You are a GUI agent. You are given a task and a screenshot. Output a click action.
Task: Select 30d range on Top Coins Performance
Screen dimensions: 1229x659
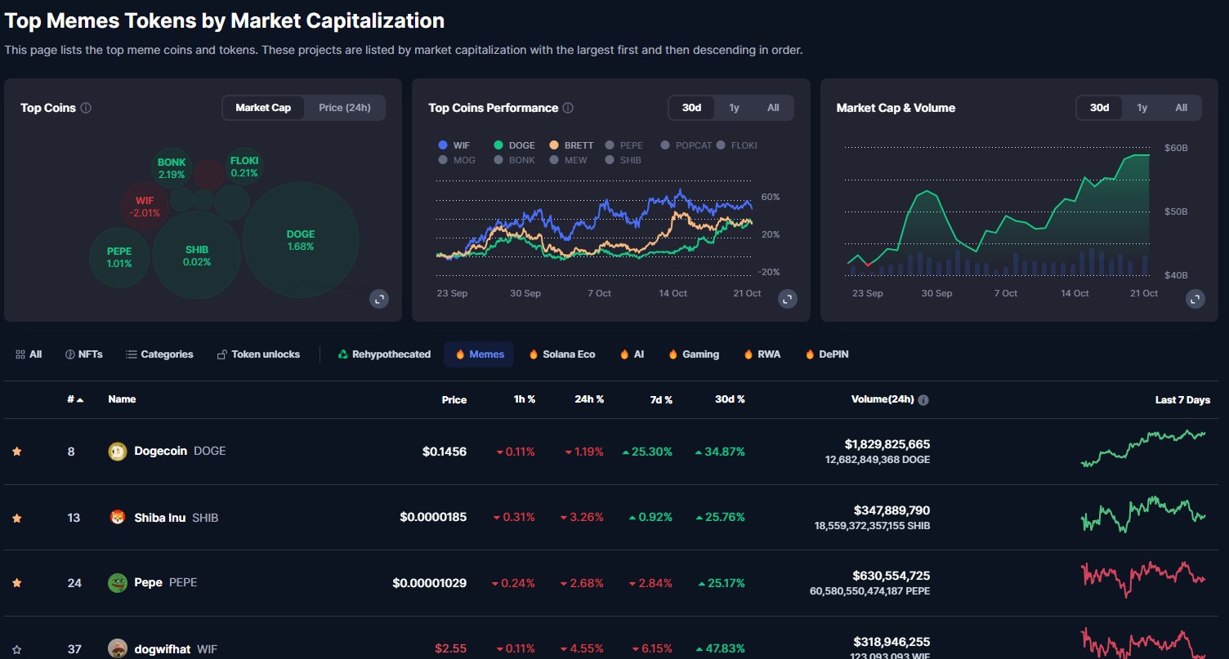691,108
